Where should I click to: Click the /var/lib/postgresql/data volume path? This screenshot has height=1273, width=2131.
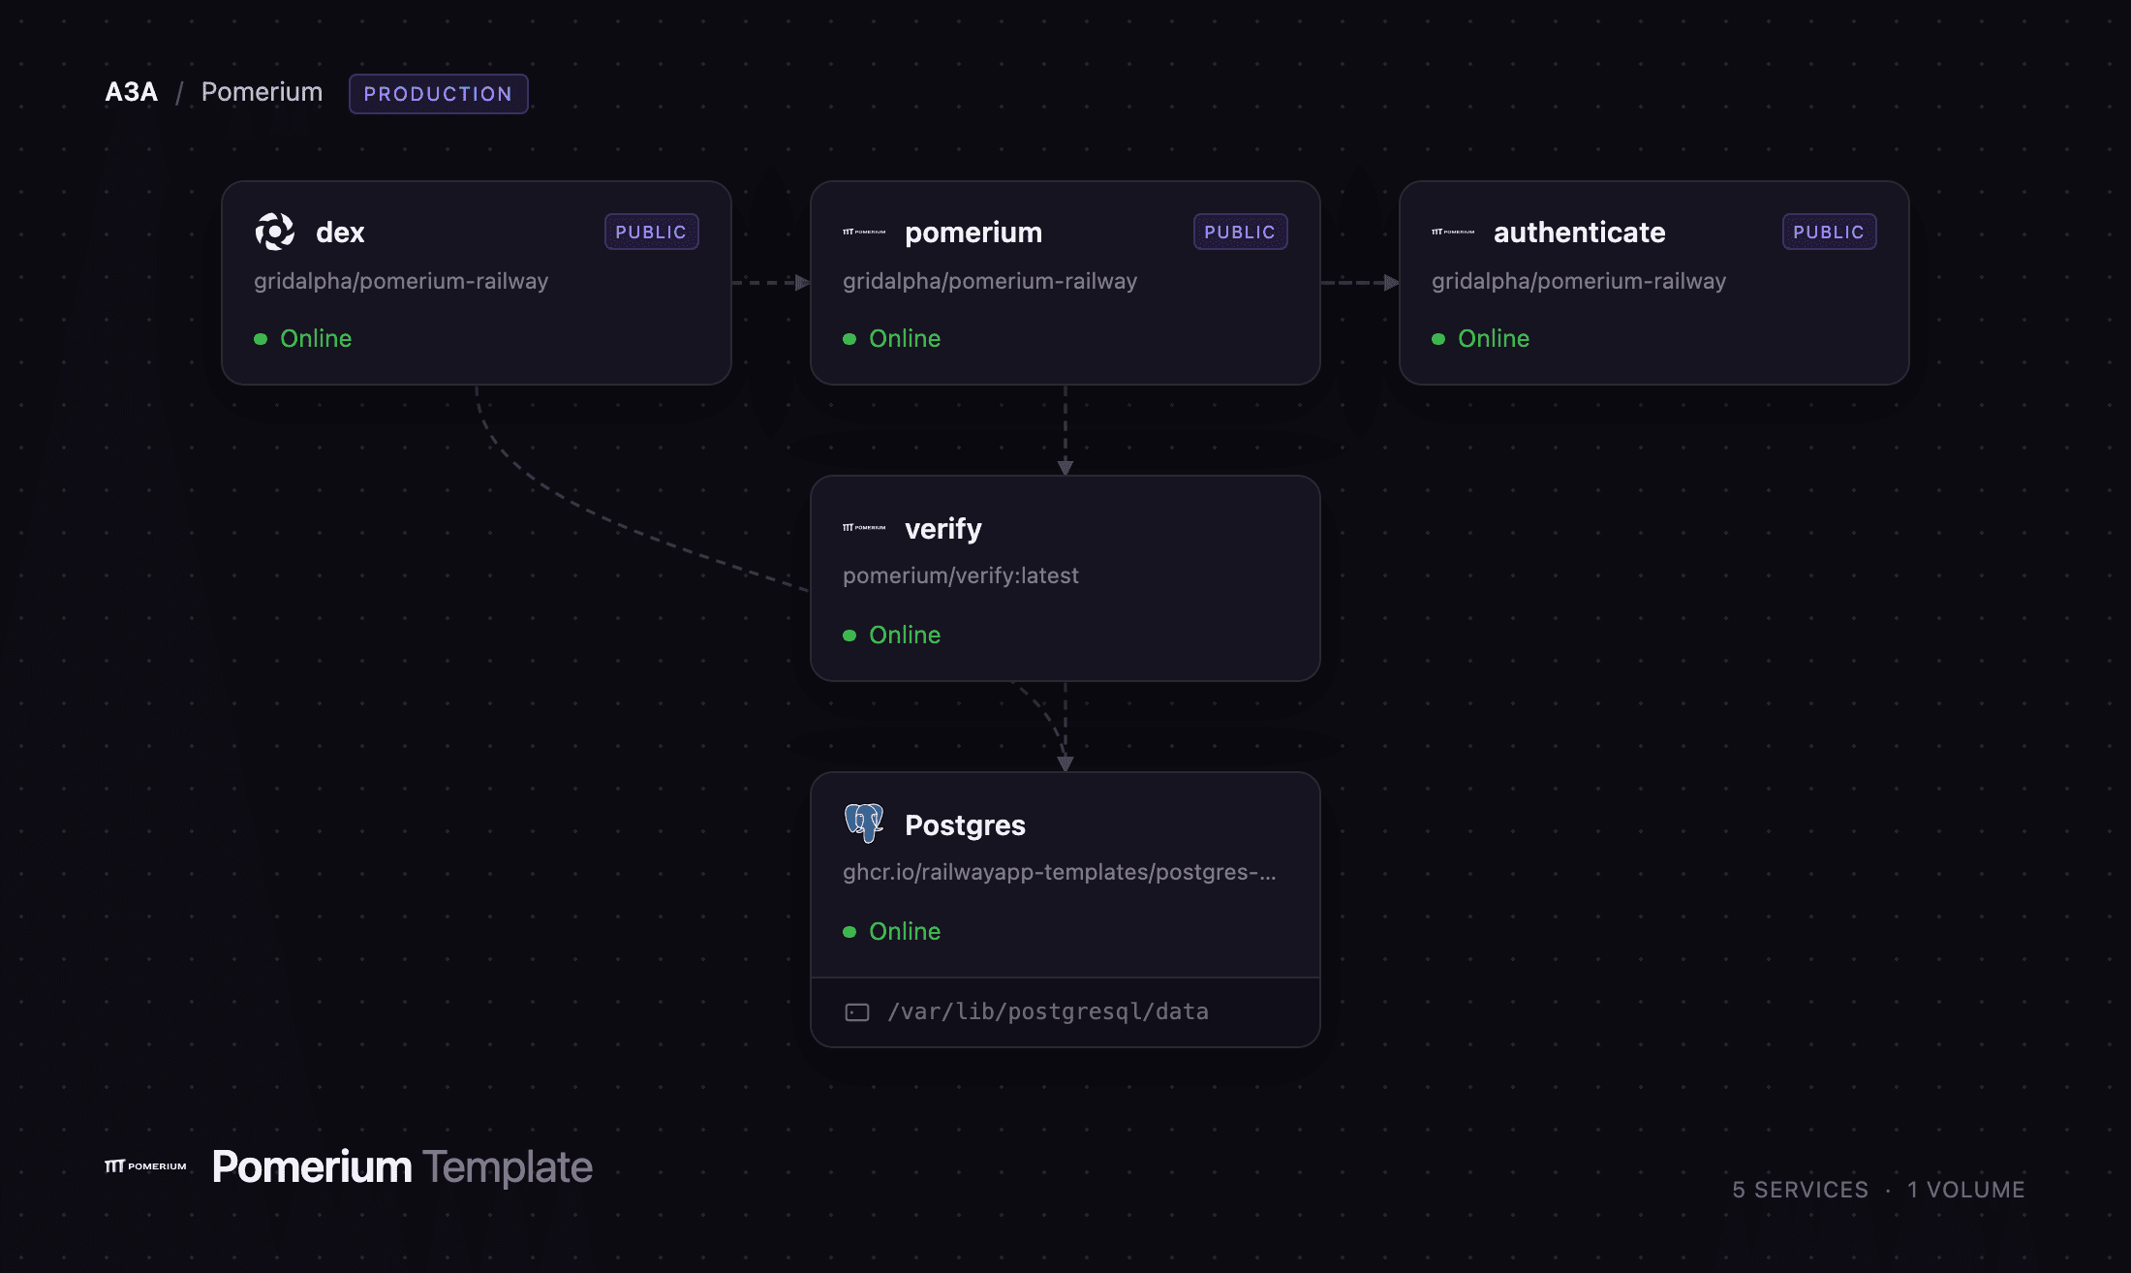pos(1048,1011)
